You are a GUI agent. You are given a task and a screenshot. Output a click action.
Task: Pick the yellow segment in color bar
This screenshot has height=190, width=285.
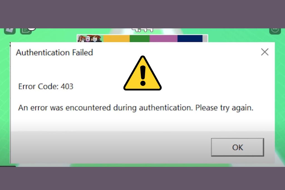117,38
